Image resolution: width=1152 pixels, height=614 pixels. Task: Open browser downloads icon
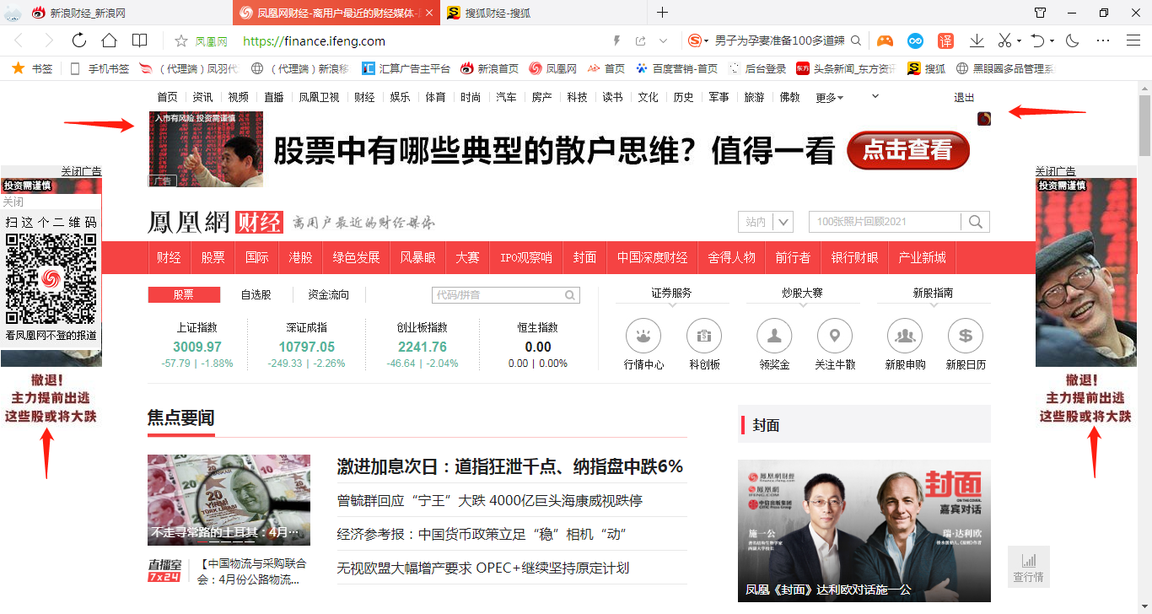[977, 40]
